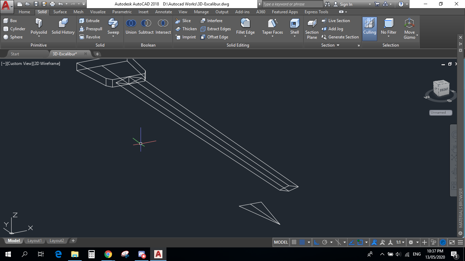Select the Slice tool

pos(183,21)
